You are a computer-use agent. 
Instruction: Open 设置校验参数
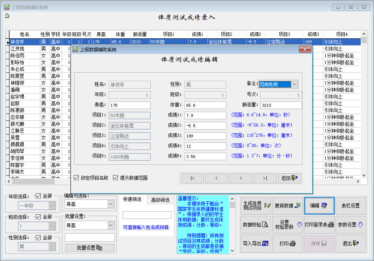point(288,225)
